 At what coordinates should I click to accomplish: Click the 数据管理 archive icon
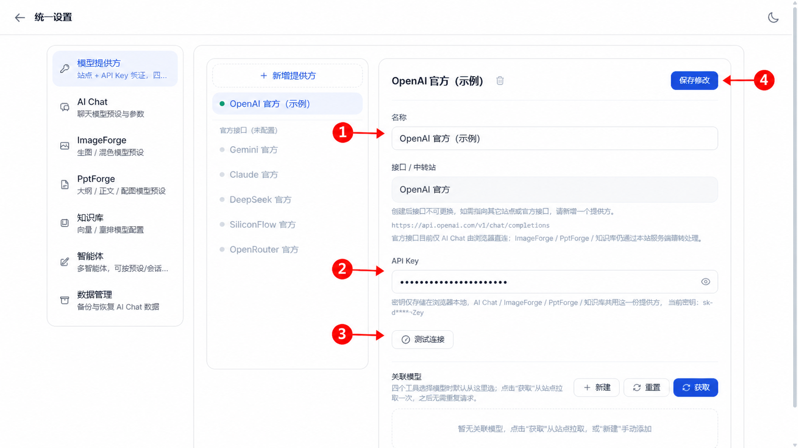point(65,300)
